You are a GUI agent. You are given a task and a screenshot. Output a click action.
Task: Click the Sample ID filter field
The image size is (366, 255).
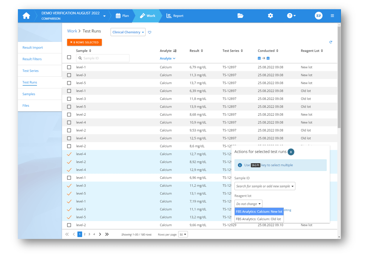103,58
